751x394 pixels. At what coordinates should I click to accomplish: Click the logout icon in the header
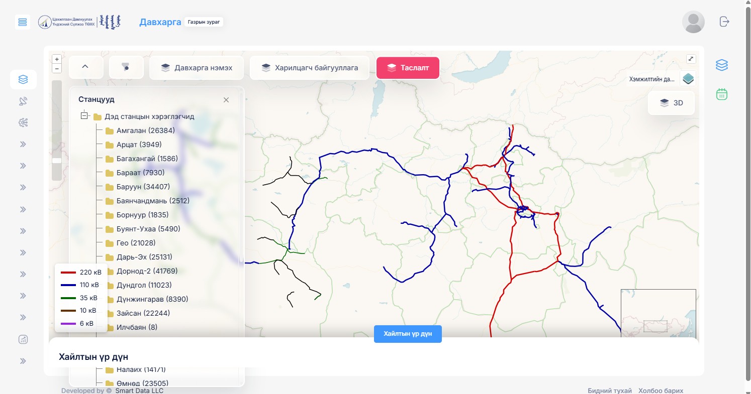724,22
